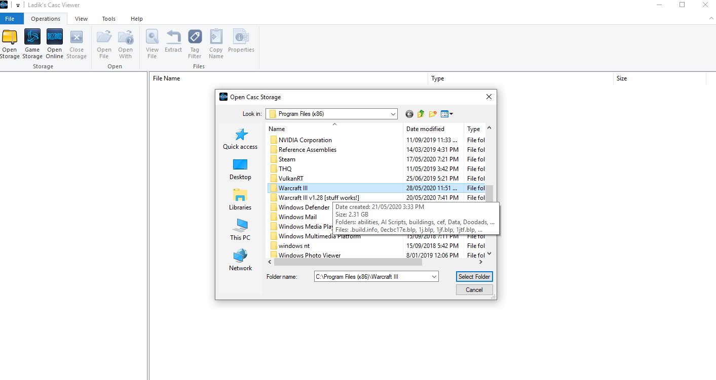The width and height of the screenshot is (716, 380).
Task: Open the blue File menu tab
Action: (x=10, y=19)
